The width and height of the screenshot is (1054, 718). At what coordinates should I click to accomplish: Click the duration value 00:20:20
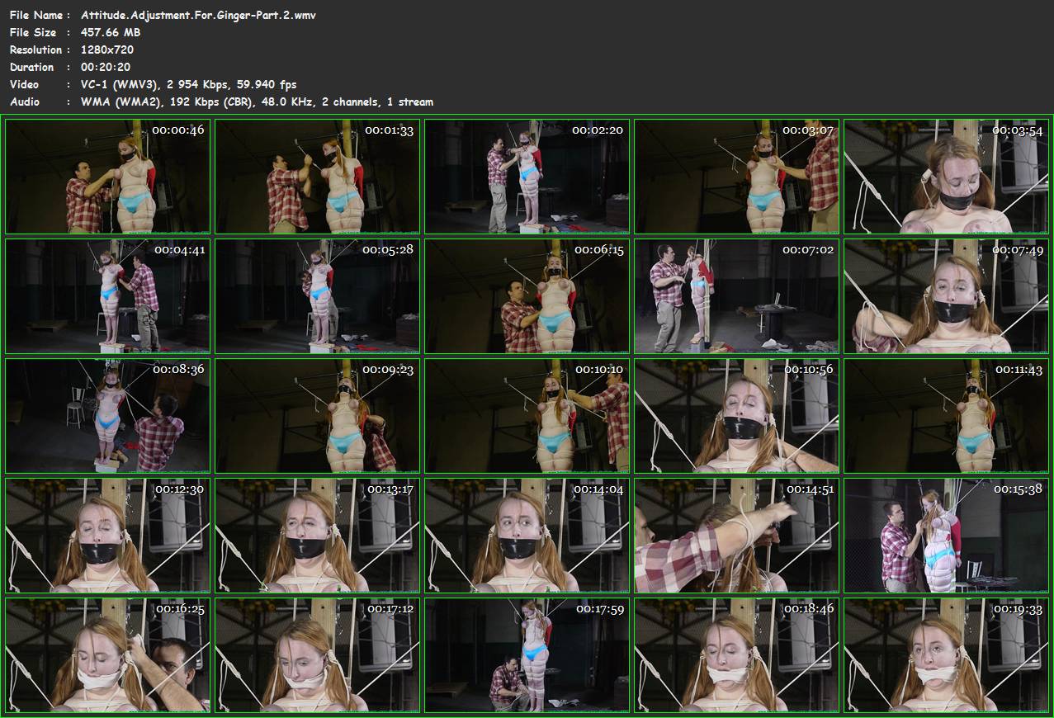pos(106,67)
